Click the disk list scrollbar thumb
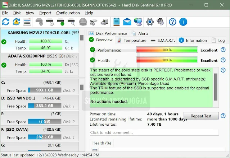The height and width of the screenshot is (158, 230). (x=82, y=38)
